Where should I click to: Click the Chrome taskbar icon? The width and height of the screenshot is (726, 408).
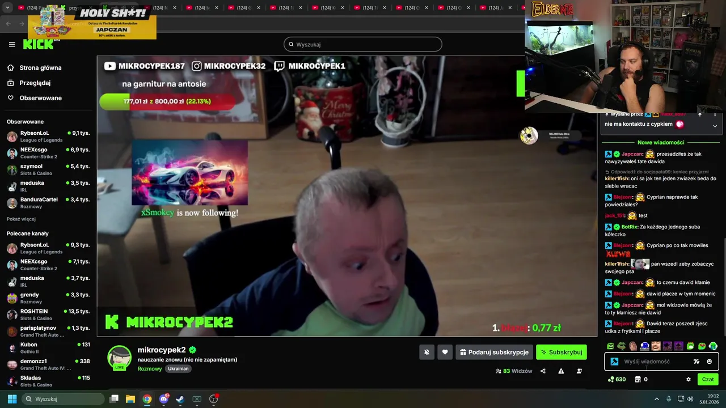(x=147, y=399)
